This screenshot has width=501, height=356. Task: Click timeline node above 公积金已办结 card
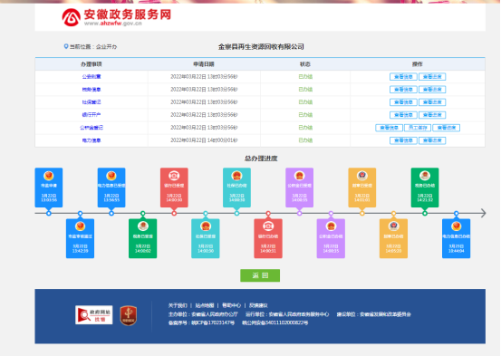click(331, 213)
